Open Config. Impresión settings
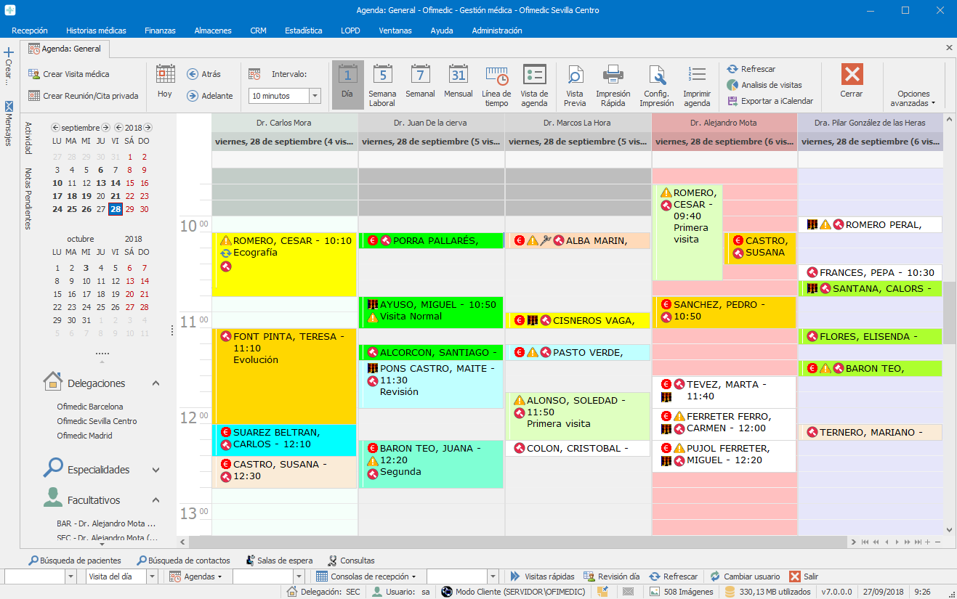Screen dimensions: 957x599 [x=656, y=75]
